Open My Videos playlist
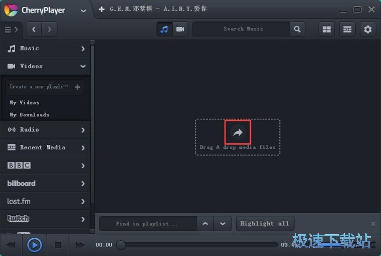 [24, 103]
